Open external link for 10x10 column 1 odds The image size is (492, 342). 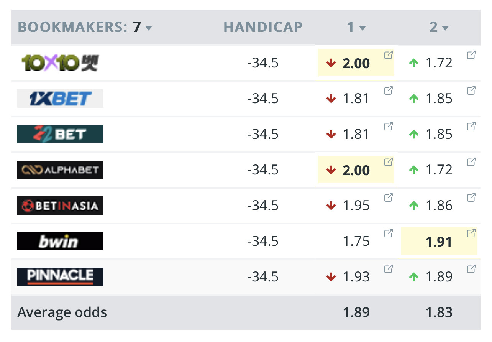click(388, 55)
